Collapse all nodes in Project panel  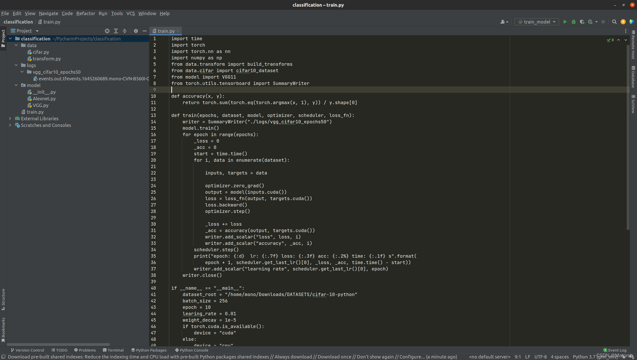point(125,31)
